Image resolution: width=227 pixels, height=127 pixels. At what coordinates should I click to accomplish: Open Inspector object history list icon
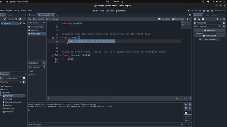point(224,19)
